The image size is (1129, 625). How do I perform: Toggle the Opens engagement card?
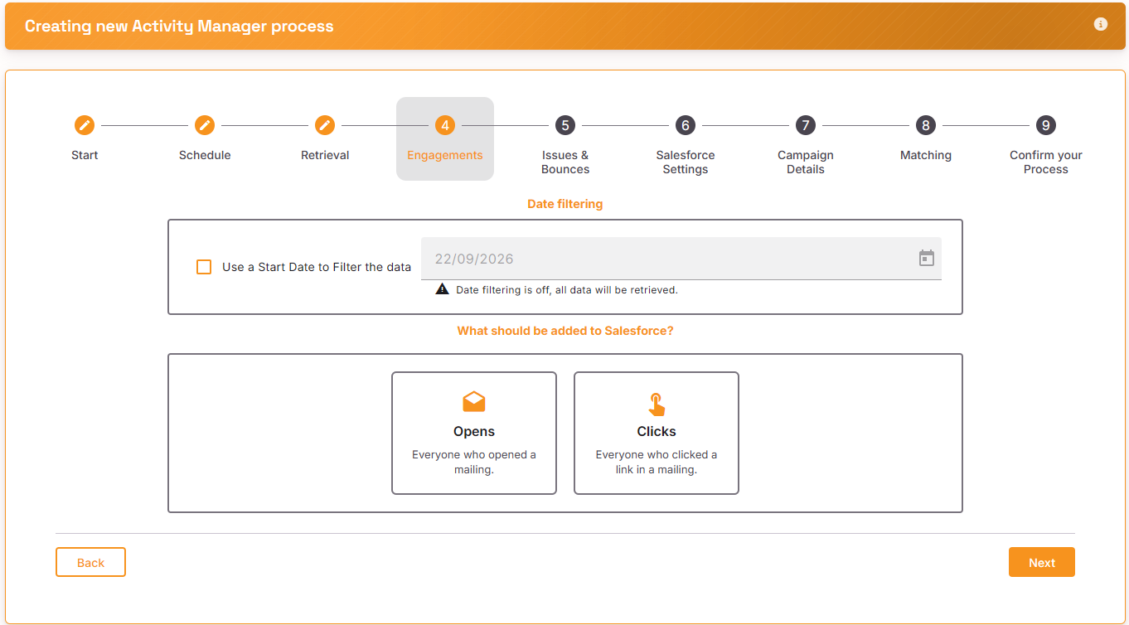[x=474, y=433]
